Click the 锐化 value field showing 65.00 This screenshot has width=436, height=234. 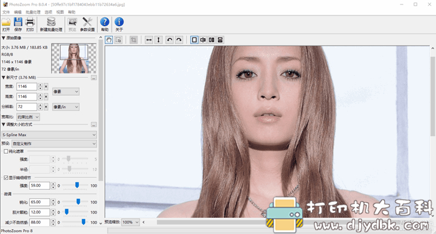click(39, 202)
